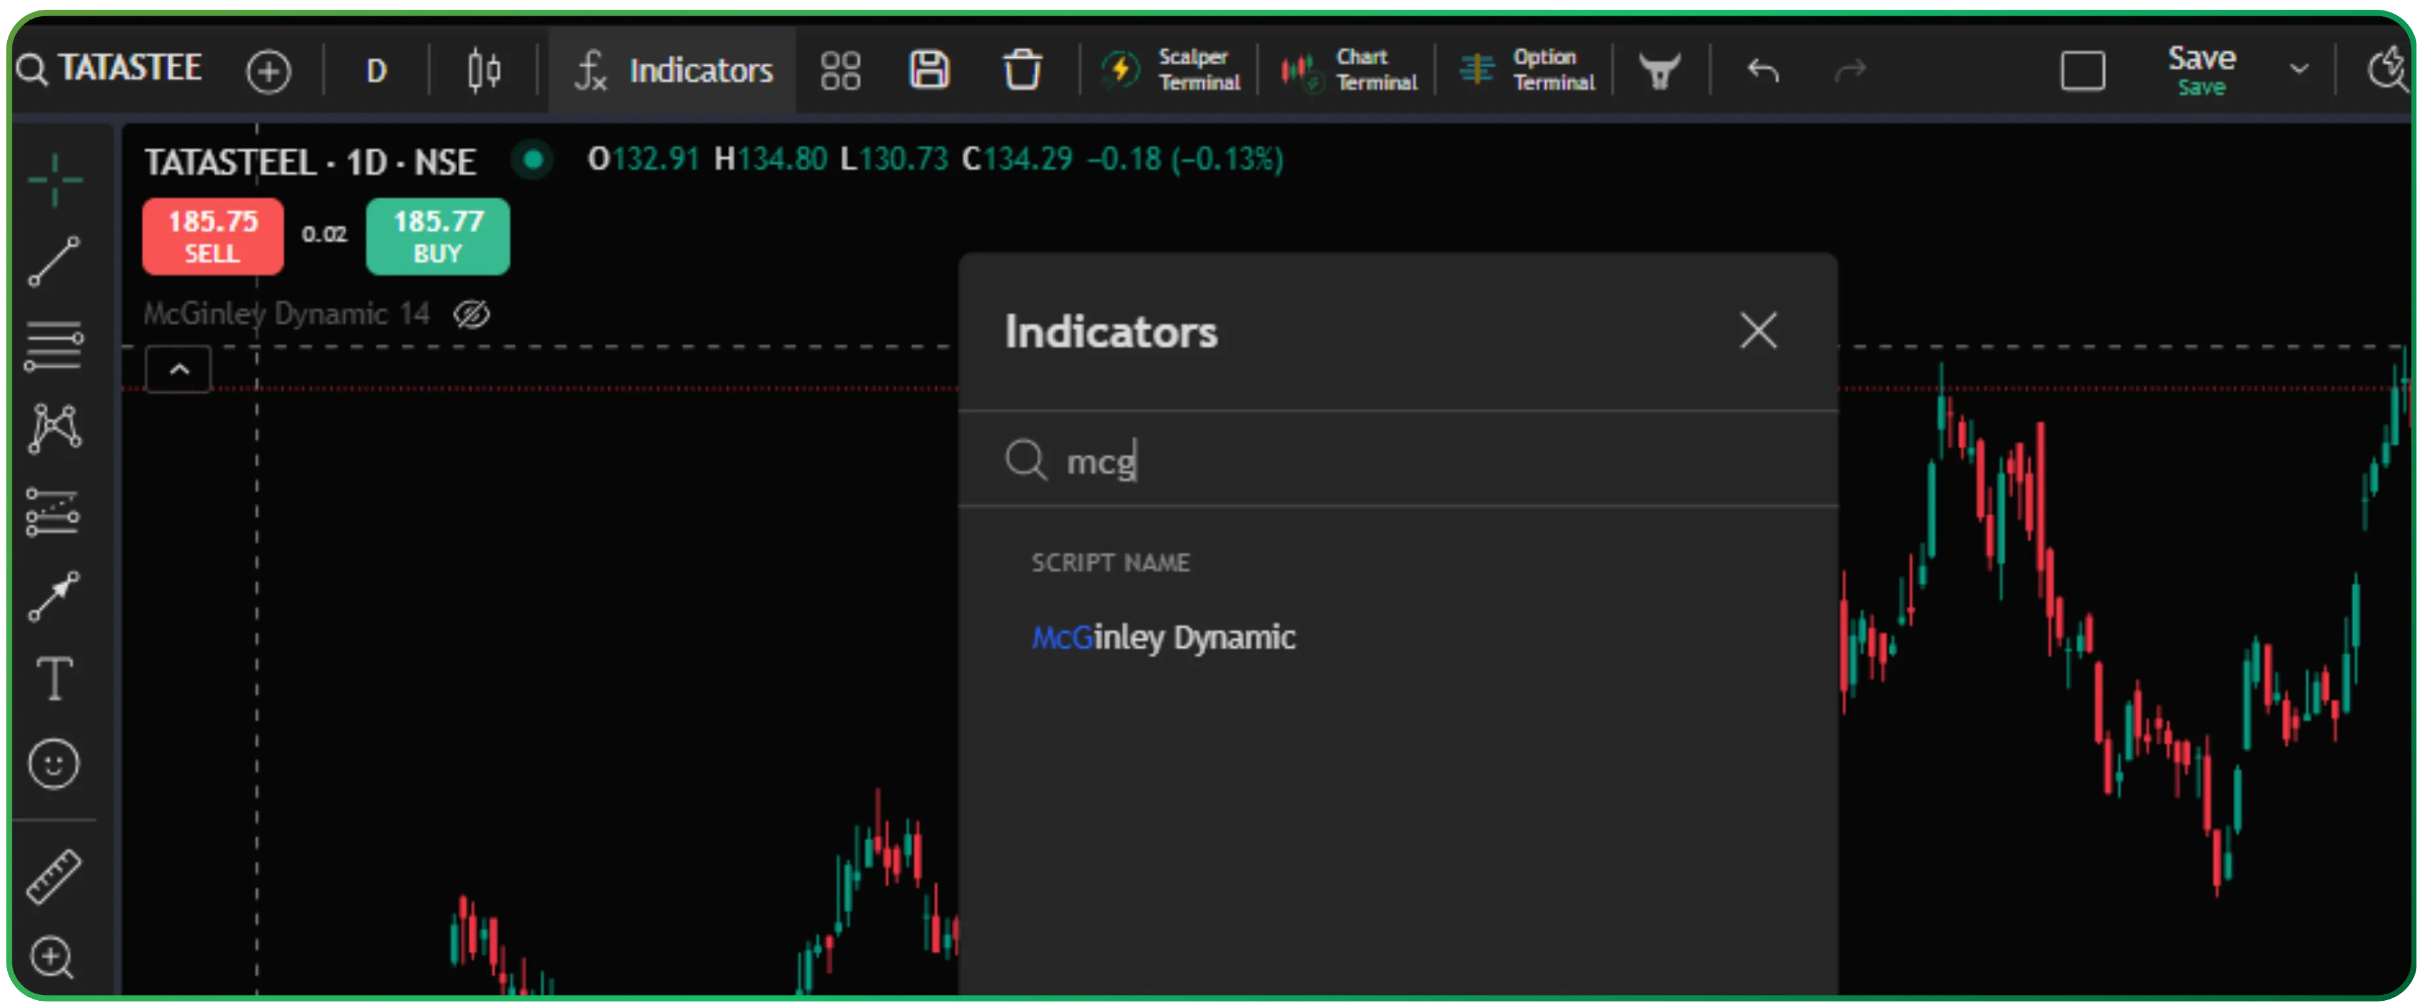2426x1006 pixels.
Task: Select the ruler measure tool
Action: 54,877
